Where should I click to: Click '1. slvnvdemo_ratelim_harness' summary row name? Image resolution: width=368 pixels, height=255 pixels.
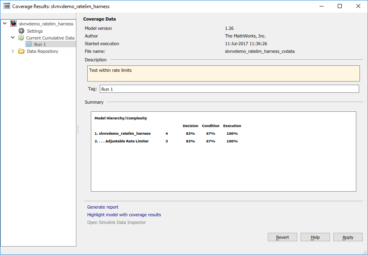(x=122, y=134)
